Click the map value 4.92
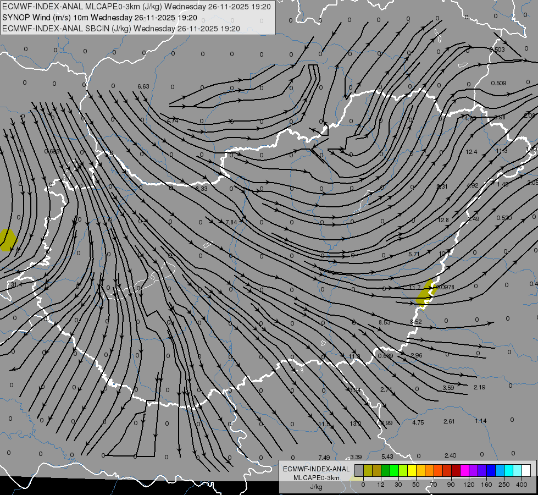This screenshot has height=495, width=538. (473, 185)
